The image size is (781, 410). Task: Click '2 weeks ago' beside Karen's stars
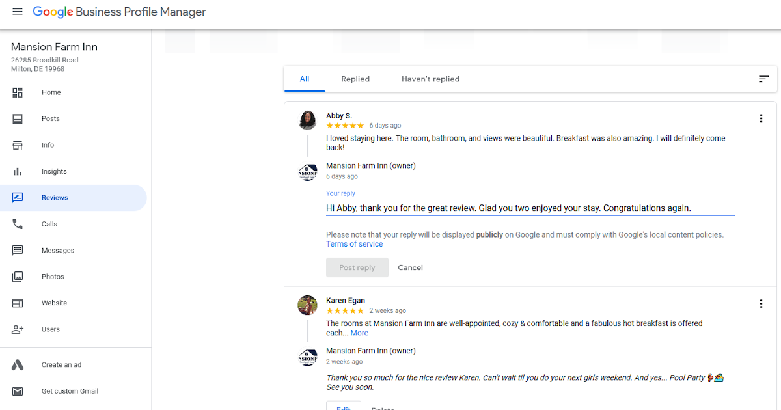click(x=387, y=311)
